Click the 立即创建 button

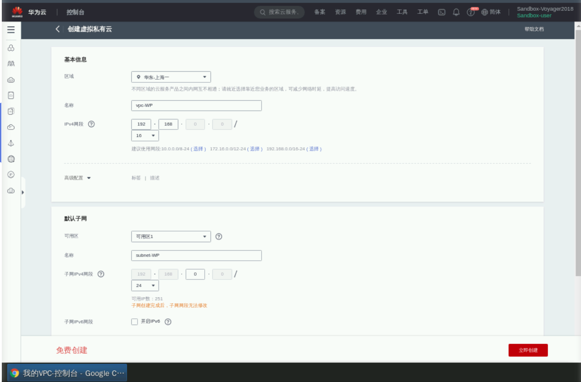[x=528, y=350]
